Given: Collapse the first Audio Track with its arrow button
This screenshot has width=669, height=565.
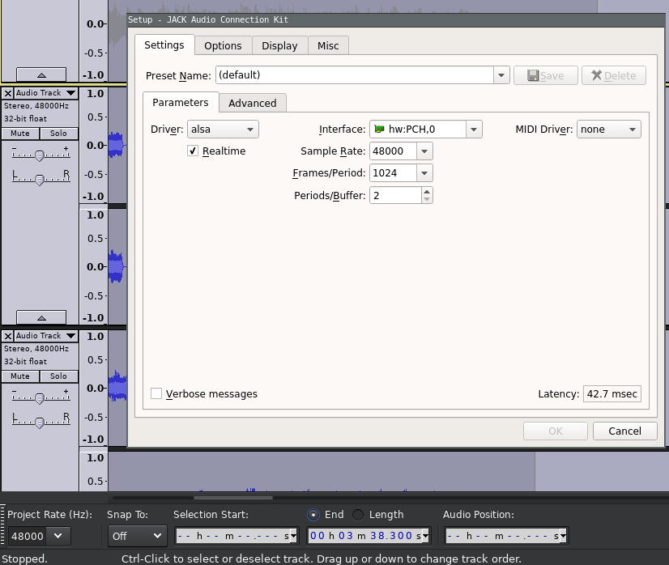Looking at the screenshot, I should click(x=41, y=316).
